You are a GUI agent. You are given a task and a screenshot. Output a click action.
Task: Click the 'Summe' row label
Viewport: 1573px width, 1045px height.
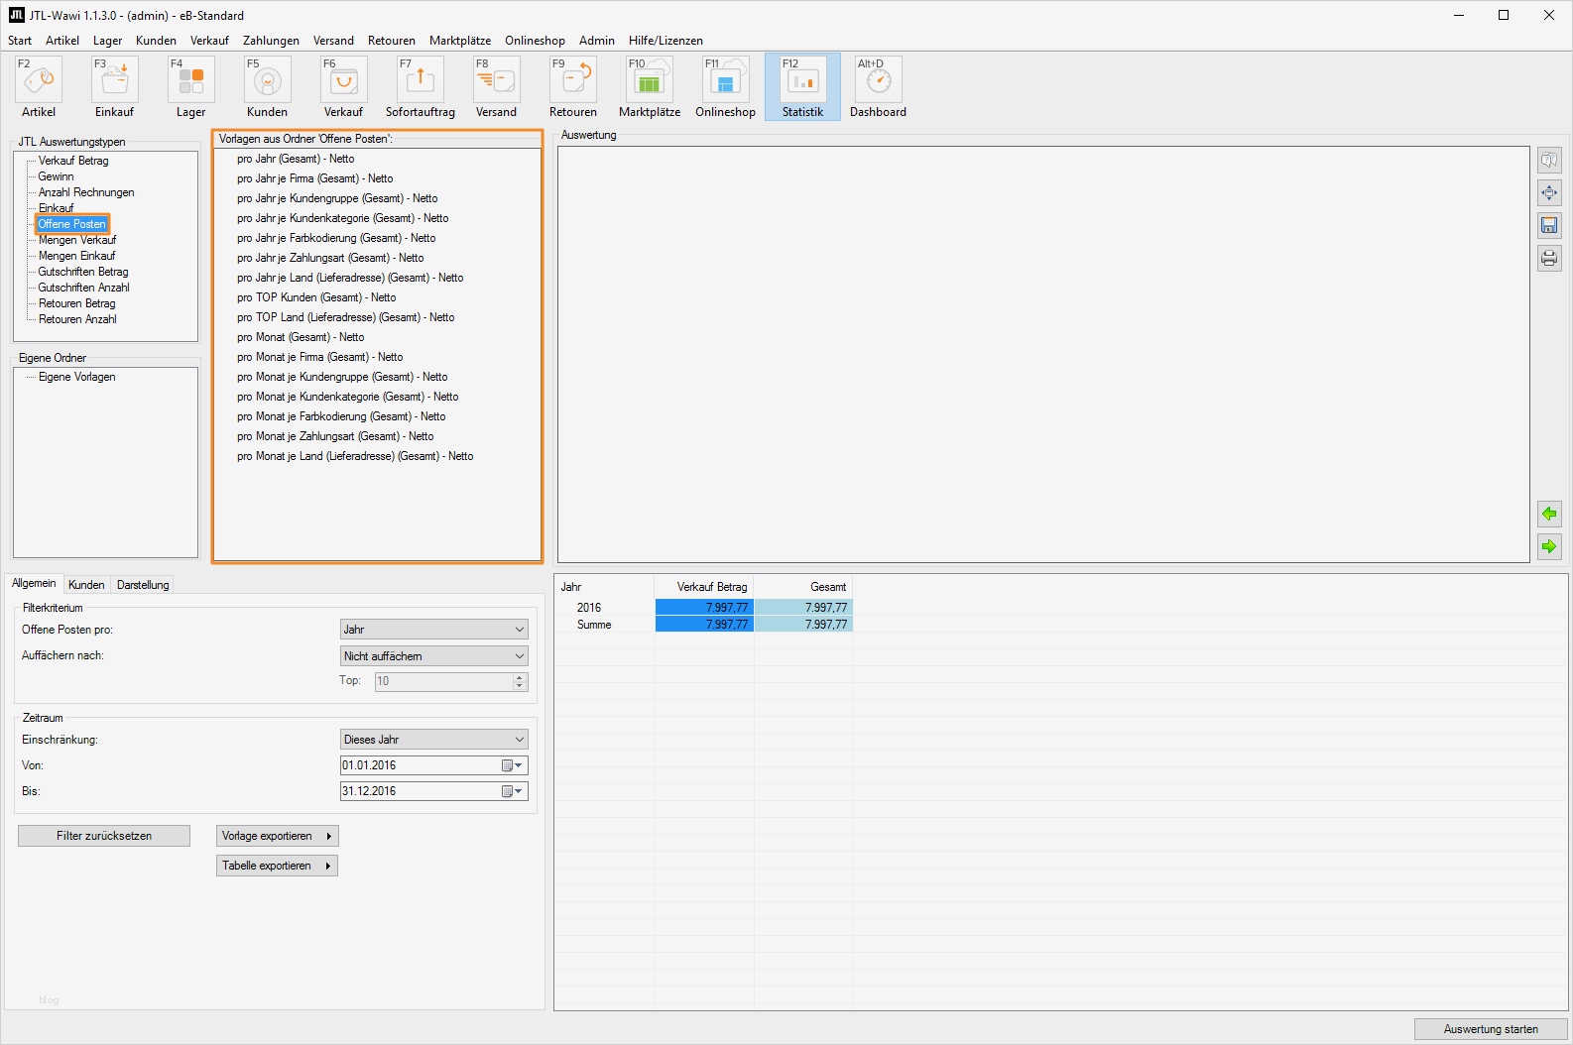594,625
